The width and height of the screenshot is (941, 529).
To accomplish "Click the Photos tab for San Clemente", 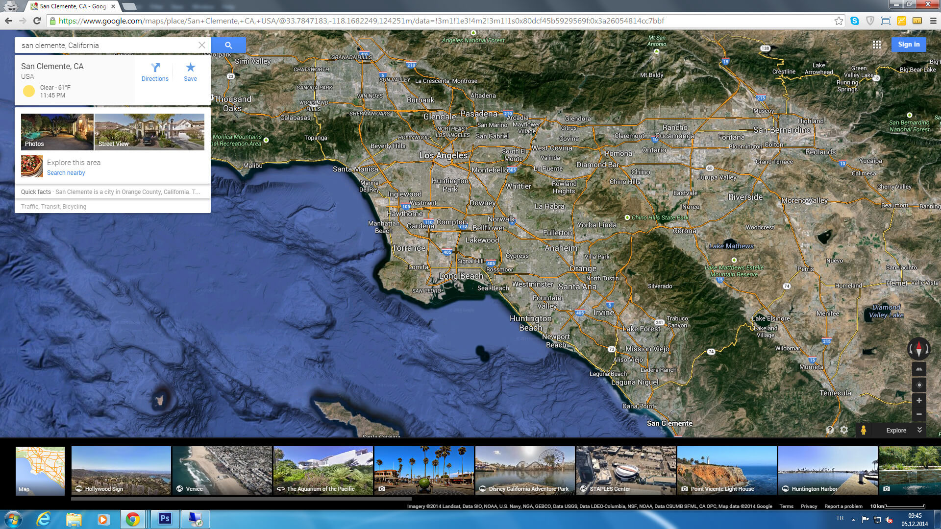I will pos(57,131).
